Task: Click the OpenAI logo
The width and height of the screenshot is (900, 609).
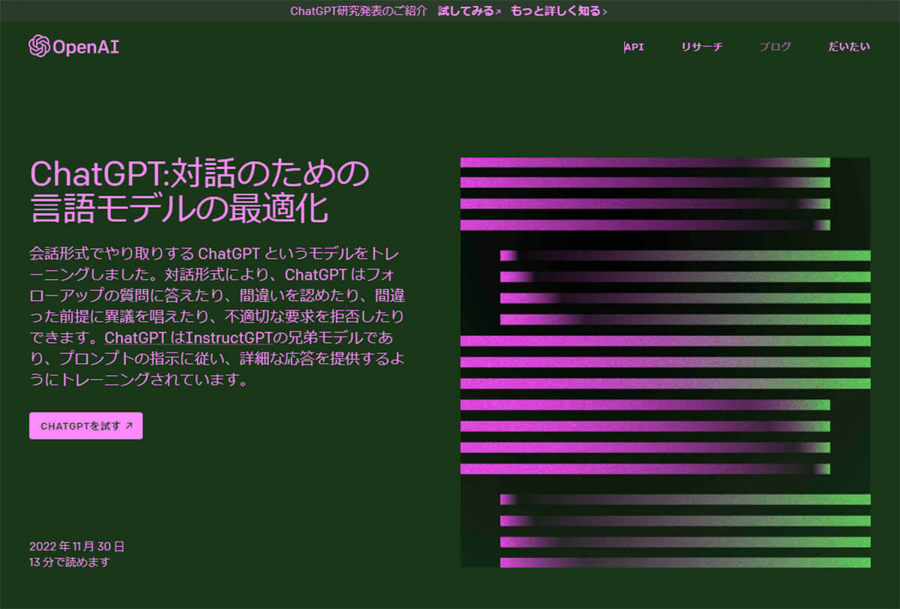Action: [73, 46]
